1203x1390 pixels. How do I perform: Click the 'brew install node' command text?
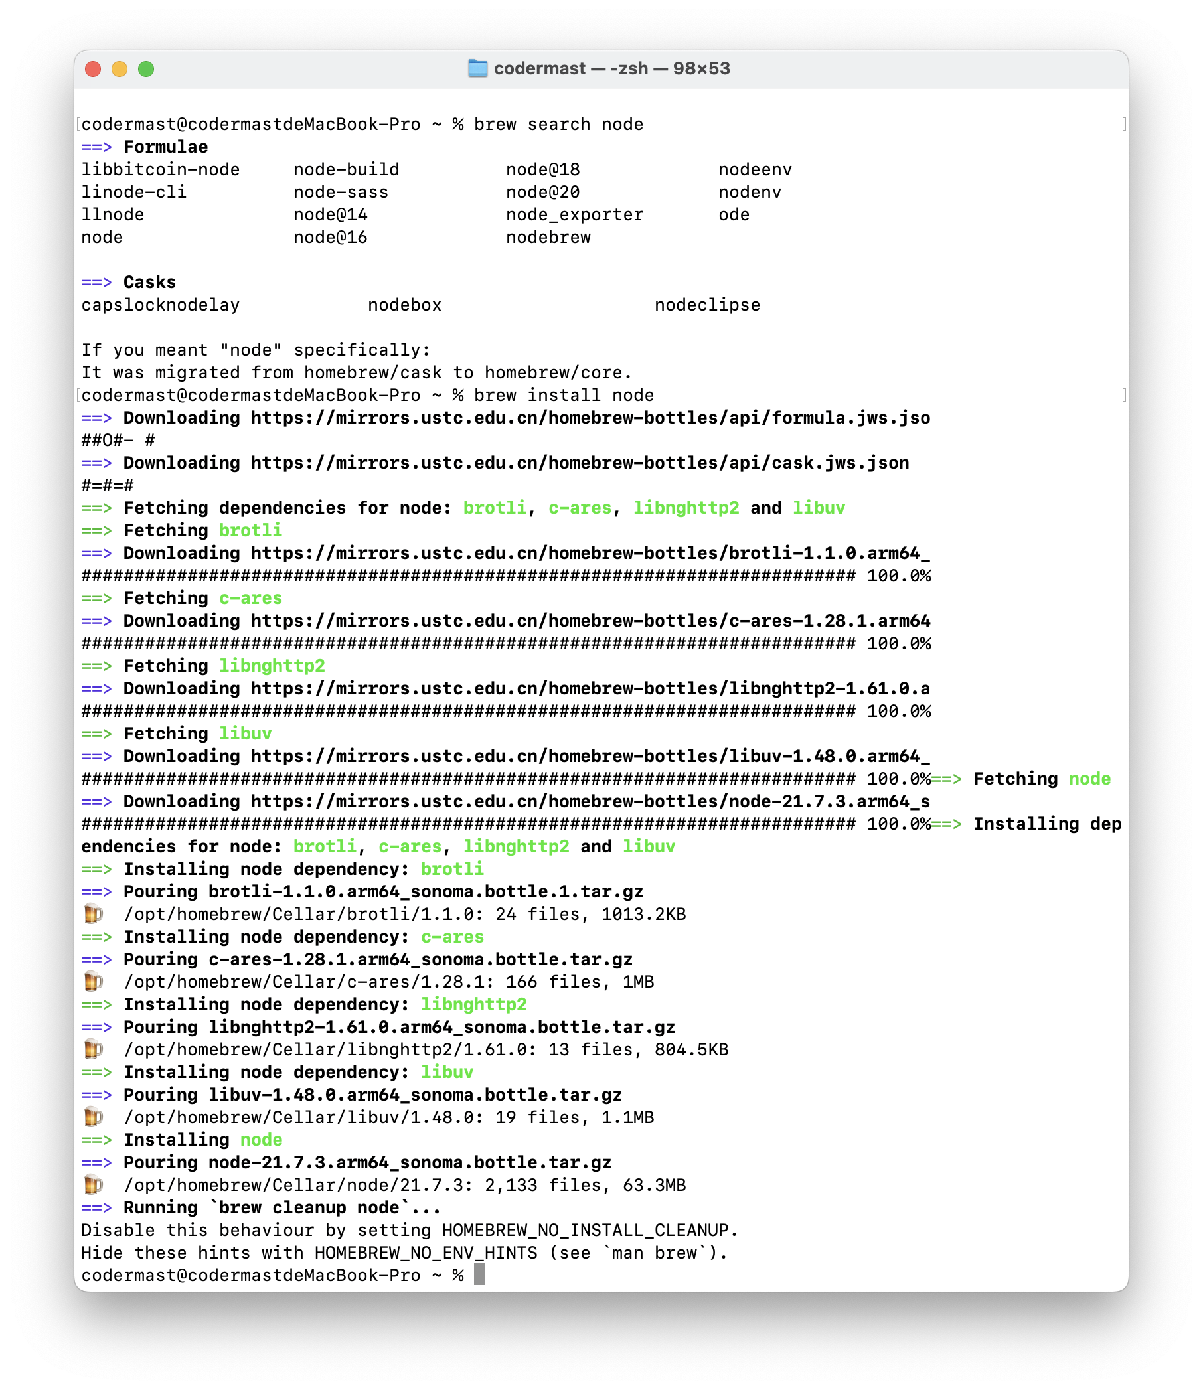point(564,396)
